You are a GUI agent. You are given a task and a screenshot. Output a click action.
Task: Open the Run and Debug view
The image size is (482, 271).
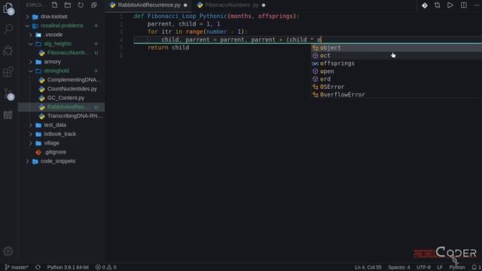click(x=8, y=50)
